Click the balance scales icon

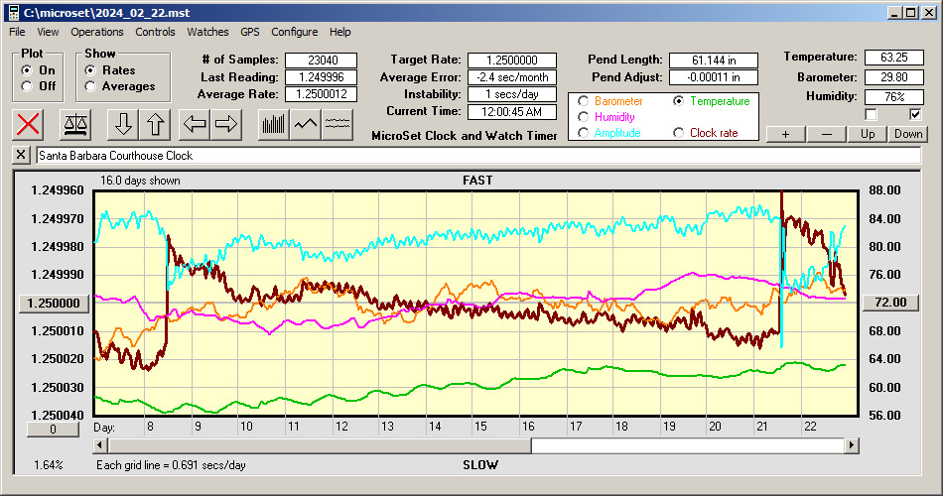tap(75, 124)
